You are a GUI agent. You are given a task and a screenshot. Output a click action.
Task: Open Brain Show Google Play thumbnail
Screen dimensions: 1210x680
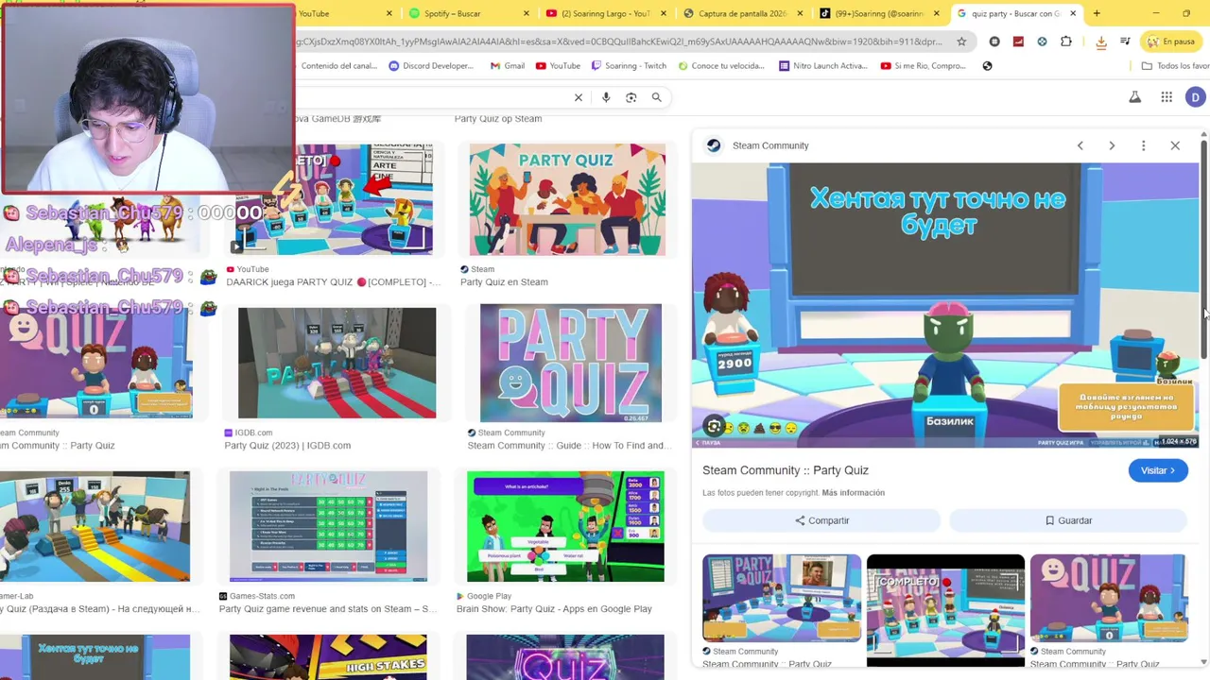point(565,526)
